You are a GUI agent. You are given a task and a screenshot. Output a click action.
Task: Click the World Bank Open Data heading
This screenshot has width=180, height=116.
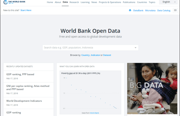pyautogui.click(x=90, y=31)
